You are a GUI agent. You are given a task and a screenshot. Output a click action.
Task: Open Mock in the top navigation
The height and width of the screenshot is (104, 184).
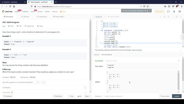coord(33,12)
